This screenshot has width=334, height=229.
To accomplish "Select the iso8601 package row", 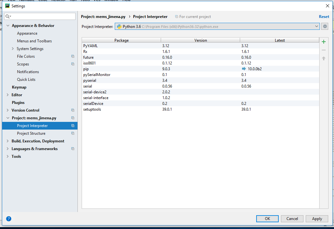I will (201, 63).
